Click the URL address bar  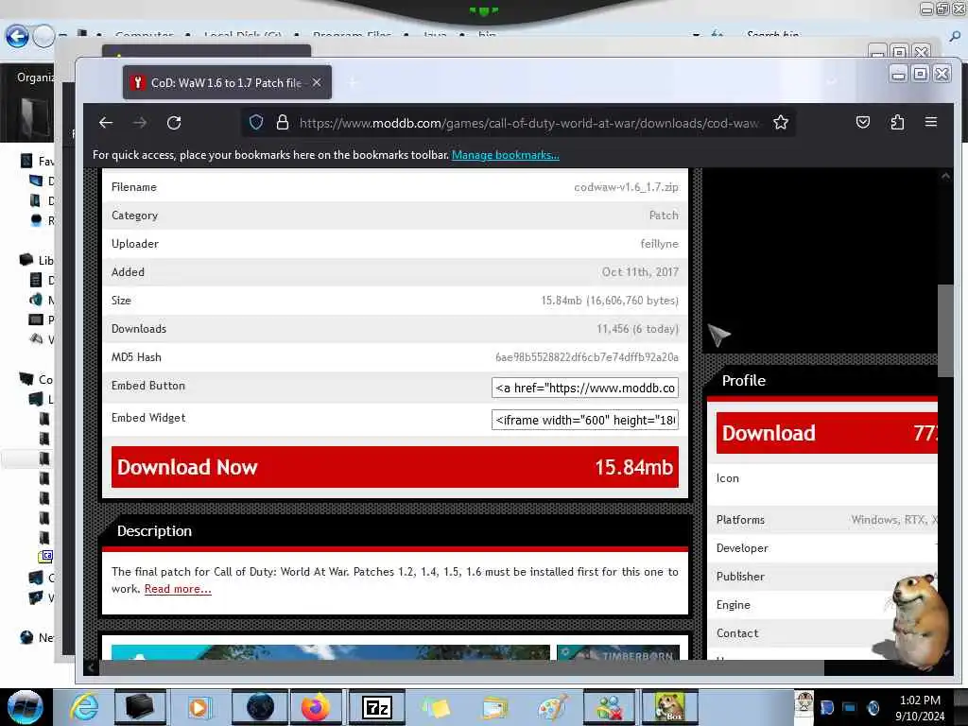tap(529, 123)
